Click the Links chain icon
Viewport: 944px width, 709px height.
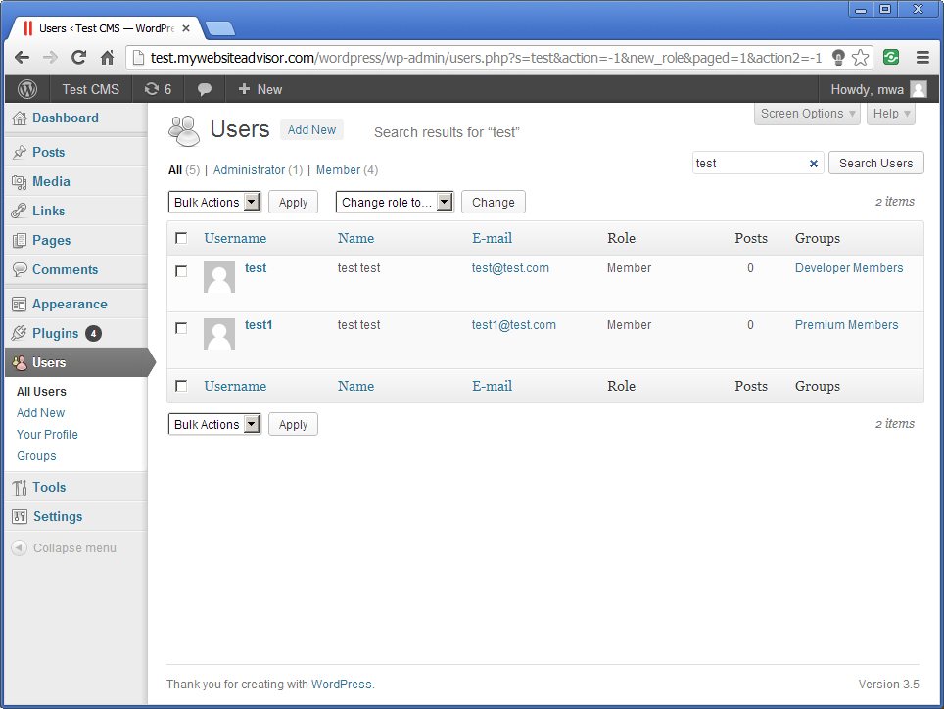click(x=20, y=212)
